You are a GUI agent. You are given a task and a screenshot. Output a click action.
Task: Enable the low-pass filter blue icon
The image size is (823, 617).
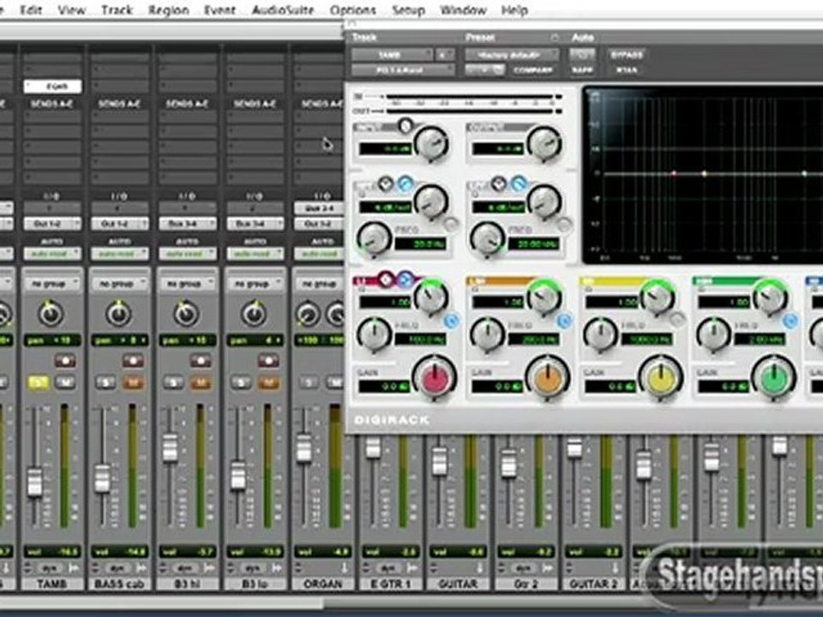(519, 183)
